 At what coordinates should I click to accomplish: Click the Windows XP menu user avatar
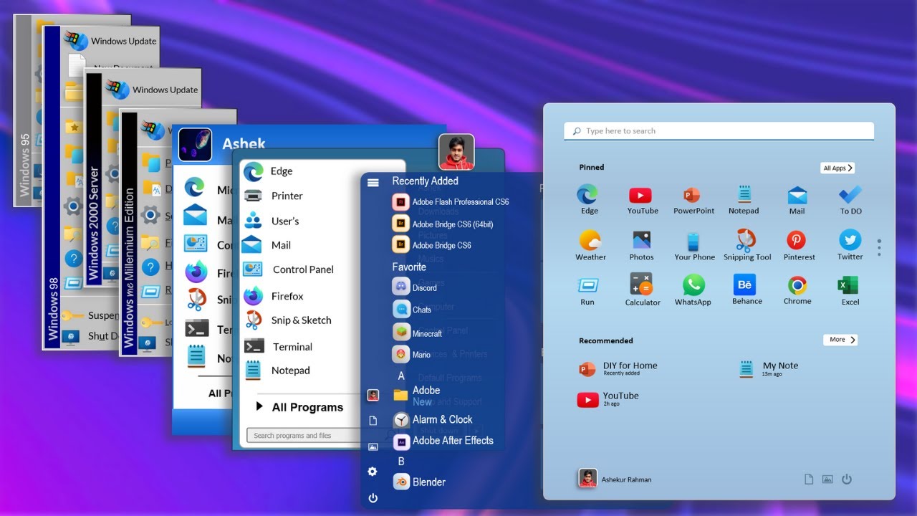pos(195,145)
